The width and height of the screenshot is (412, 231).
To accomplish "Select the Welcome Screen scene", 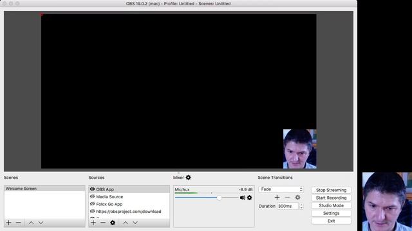I will [x=44, y=188].
